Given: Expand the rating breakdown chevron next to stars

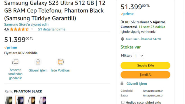Looking at the screenshot, I should click(32, 29).
